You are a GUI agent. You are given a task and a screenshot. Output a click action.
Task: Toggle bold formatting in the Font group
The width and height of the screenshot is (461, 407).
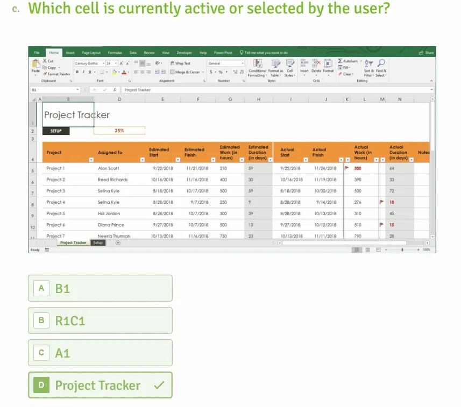coord(76,71)
